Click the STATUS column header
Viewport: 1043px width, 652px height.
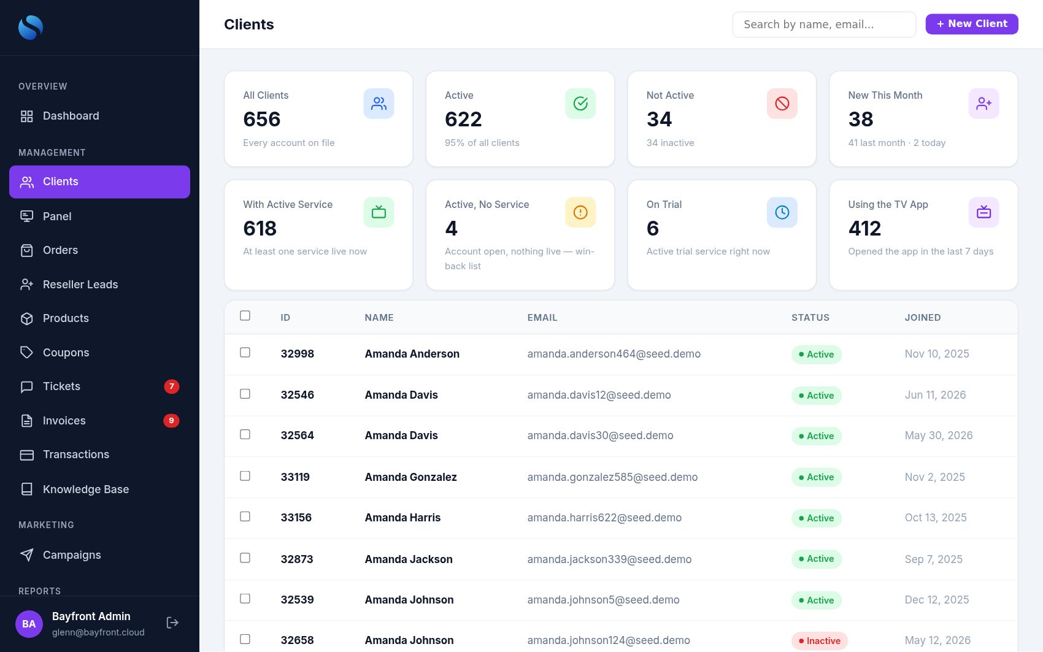click(810, 318)
